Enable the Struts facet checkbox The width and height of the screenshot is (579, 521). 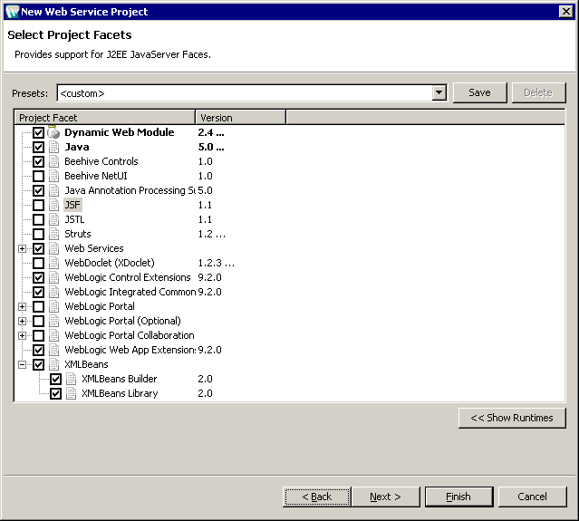click(38, 234)
